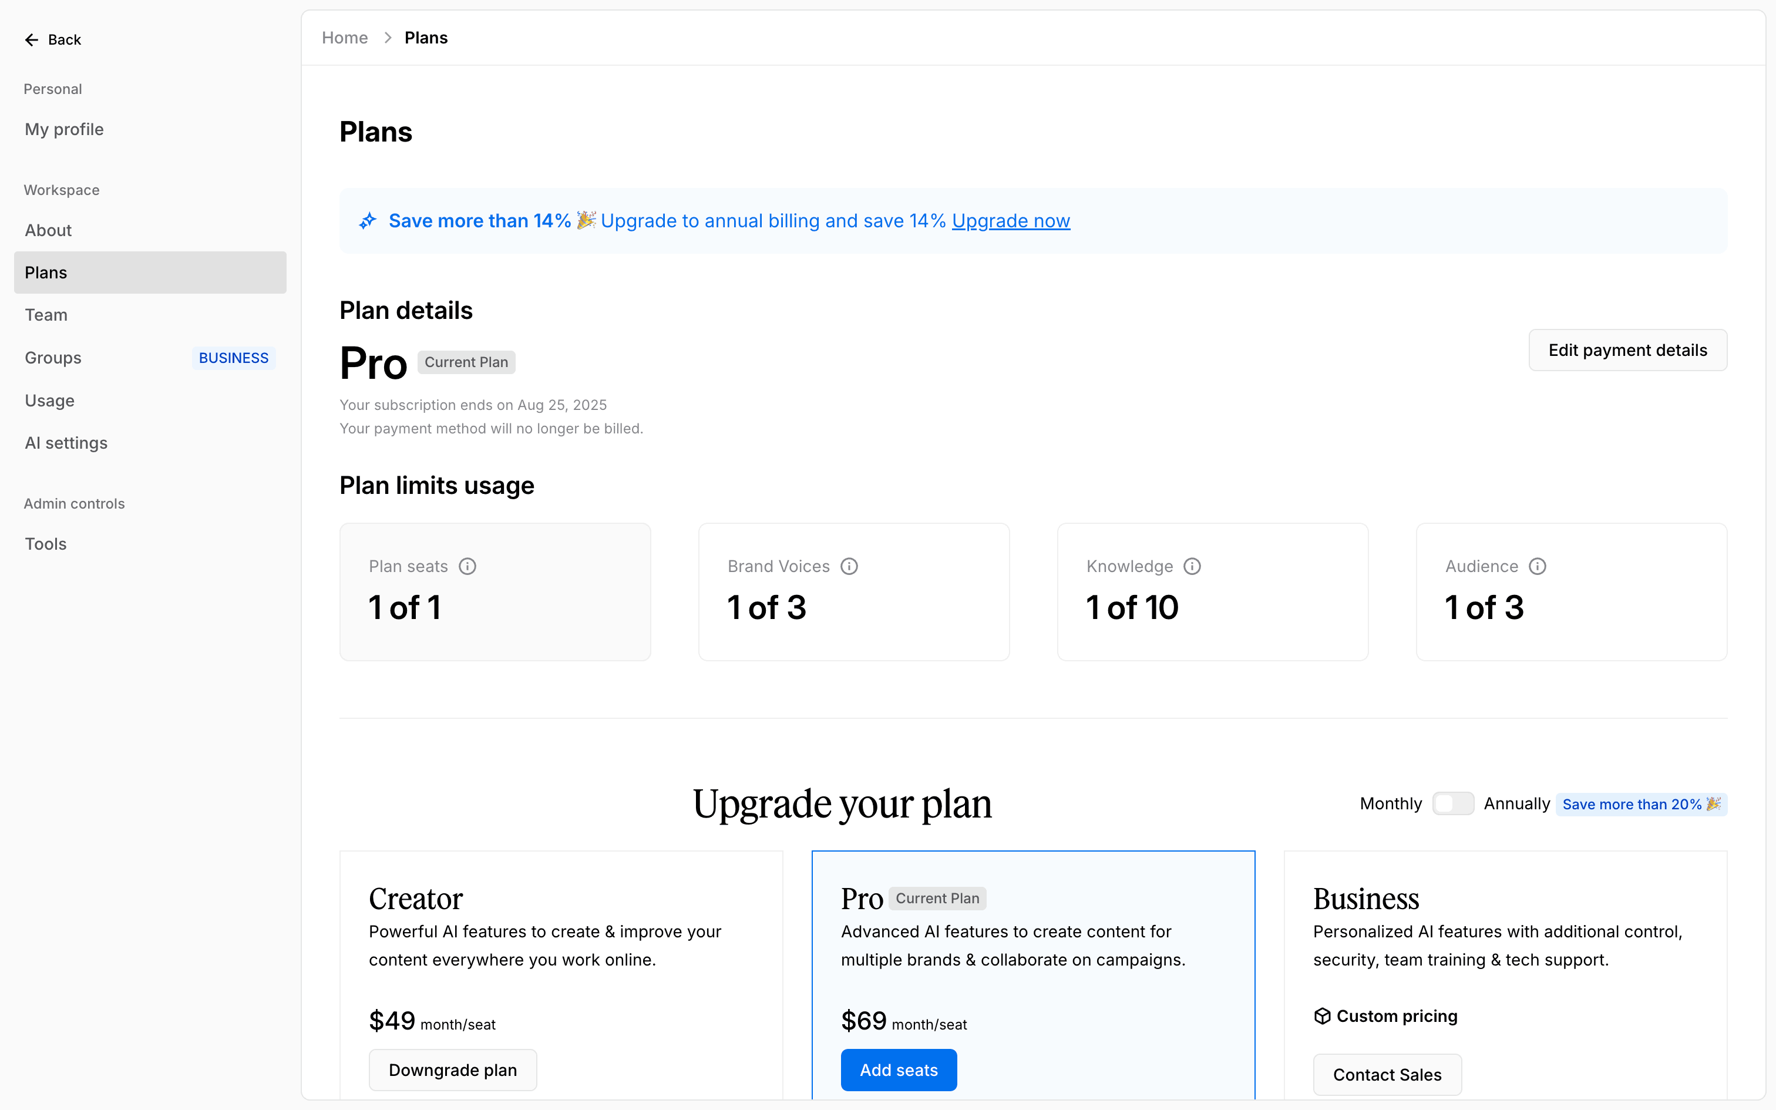Click the Knowledge info icon
The width and height of the screenshot is (1776, 1110).
point(1193,566)
